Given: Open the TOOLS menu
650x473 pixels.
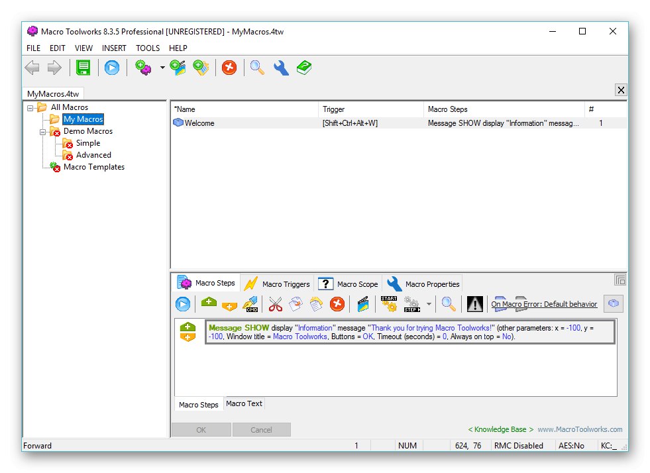Looking at the screenshot, I should pyautogui.click(x=148, y=48).
